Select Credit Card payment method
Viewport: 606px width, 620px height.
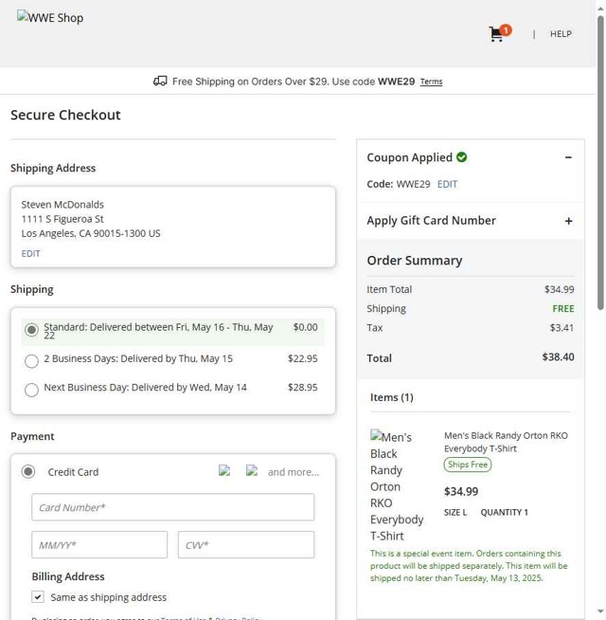pyautogui.click(x=28, y=472)
